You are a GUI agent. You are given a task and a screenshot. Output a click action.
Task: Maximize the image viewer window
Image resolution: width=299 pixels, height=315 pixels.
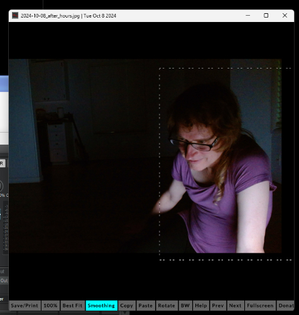click(266, 16)
